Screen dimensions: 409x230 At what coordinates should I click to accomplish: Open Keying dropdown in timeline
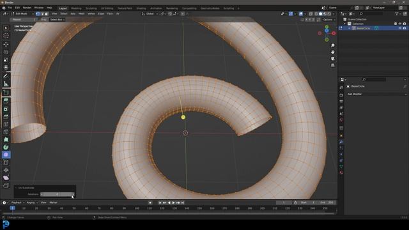[32, 203]
